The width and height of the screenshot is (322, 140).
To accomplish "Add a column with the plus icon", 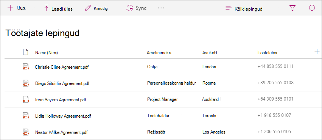I will click(x=317, y=52).
